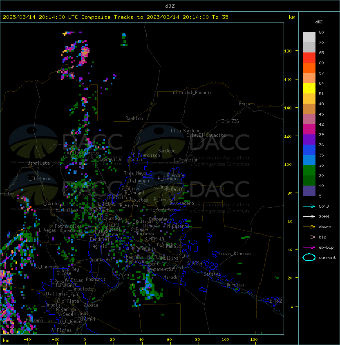Choose the green swatch between 30 and 20
The height and width of the screenshot is (345, 340).
tap(309, 170)
